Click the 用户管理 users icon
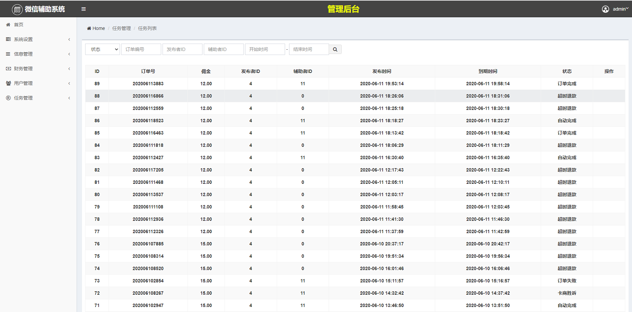The height and width of the screenshot is (312, 632). pos(8,83)
